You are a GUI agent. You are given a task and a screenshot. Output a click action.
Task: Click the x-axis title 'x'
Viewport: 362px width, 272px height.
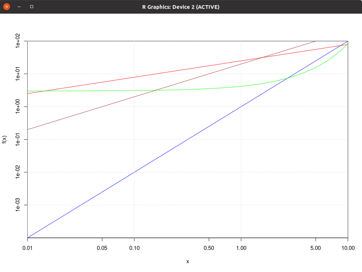pos(188,262)
